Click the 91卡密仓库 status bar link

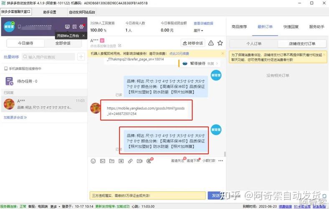tap(302, 206)
